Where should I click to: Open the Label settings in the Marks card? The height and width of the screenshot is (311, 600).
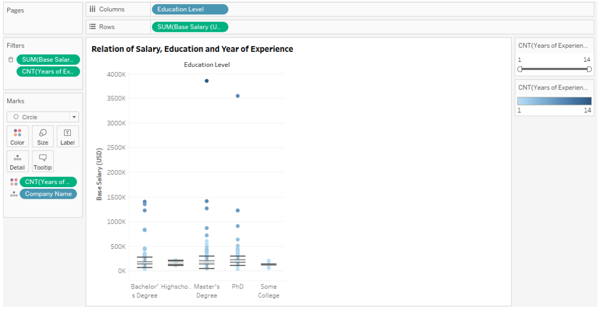click(68, 136)
